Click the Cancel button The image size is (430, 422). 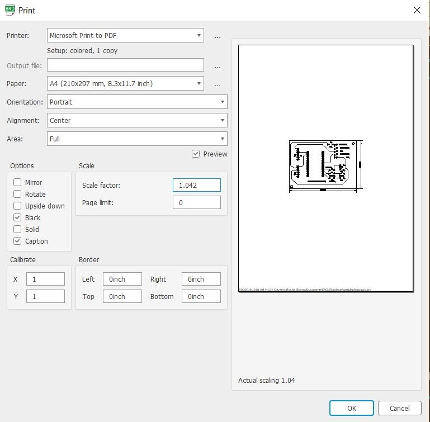pyautogui.click(x=399, y=408)
